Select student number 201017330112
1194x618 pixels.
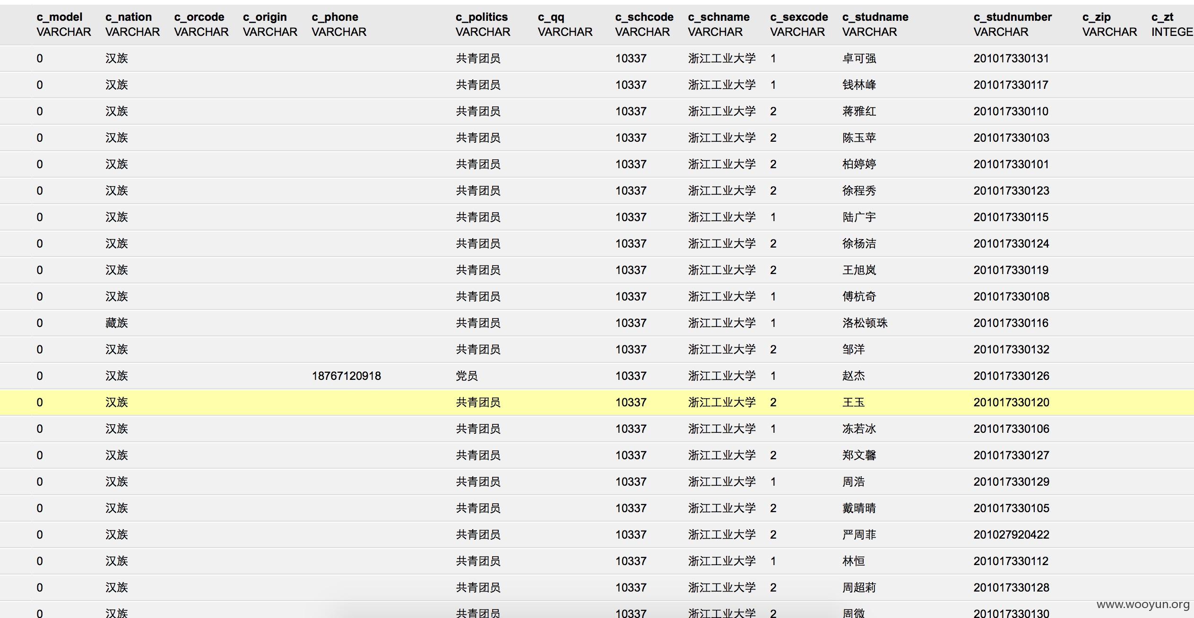click(1011, 561)
